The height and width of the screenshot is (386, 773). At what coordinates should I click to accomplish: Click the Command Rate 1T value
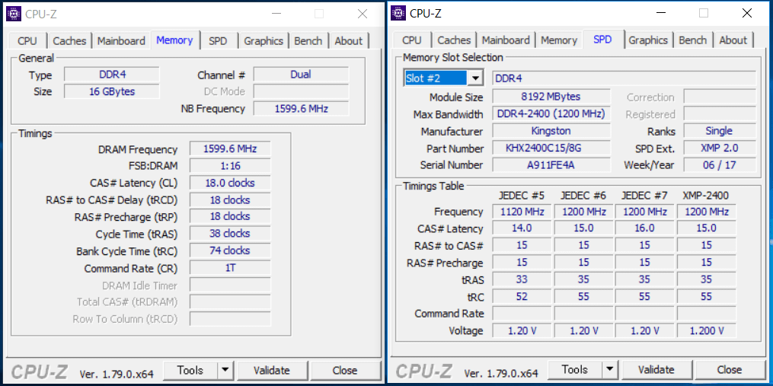[x=230, y=268]
